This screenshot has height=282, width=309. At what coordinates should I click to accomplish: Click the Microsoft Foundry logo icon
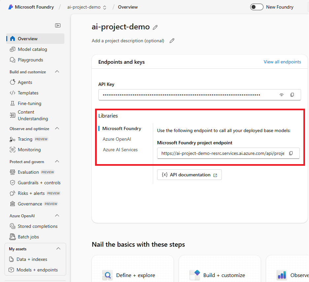(11, 7)
